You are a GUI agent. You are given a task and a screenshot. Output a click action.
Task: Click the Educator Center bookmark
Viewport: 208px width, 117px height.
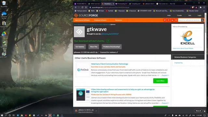(x=193, y=11)
